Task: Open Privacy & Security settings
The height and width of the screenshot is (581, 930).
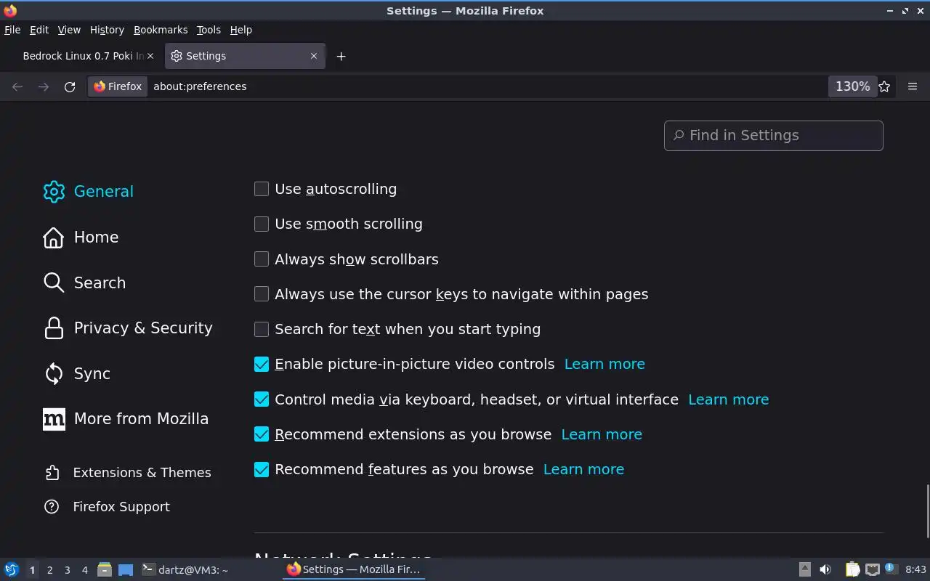Action: pyautogui.click(x=128, y=328)
